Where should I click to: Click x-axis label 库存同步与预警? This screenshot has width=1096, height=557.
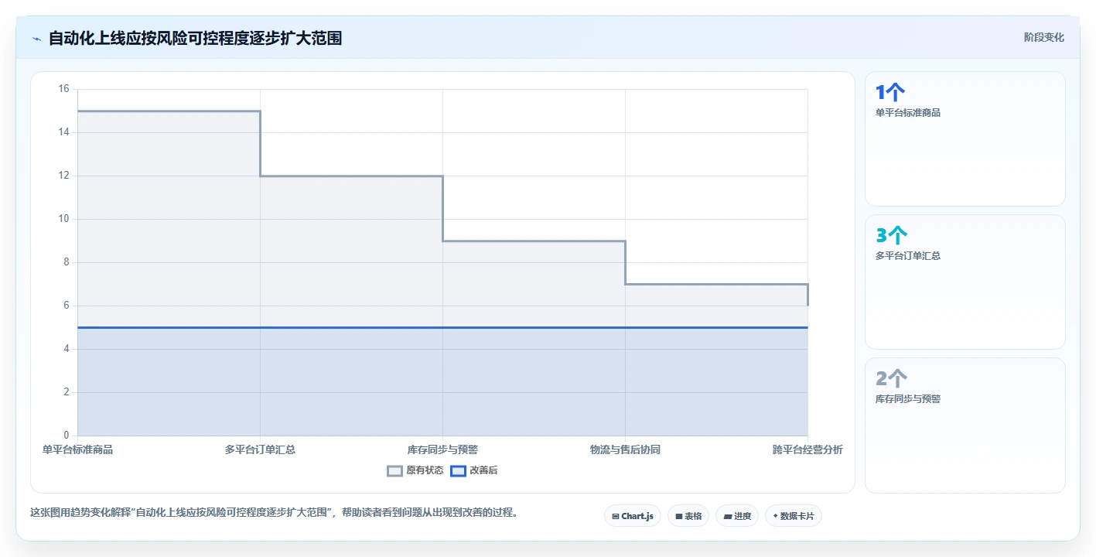point(442,449)
